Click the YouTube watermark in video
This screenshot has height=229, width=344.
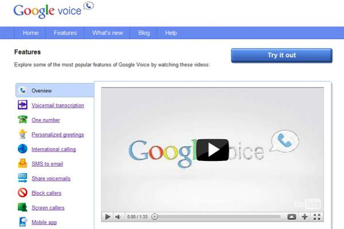click(x=307, y=204)
